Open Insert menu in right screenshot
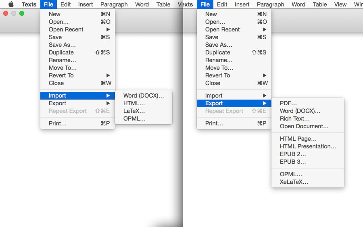Image resolution: width=363 pixels, height=227 pixels. (x=242, y=4)
